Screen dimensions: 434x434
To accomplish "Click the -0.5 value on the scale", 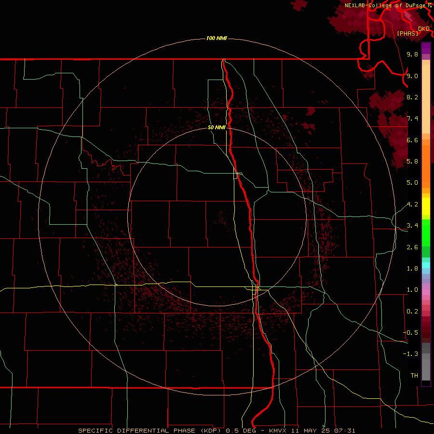I will point(410,332).
